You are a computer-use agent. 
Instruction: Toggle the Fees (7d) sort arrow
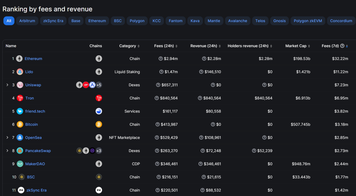[x=347, y=46]
